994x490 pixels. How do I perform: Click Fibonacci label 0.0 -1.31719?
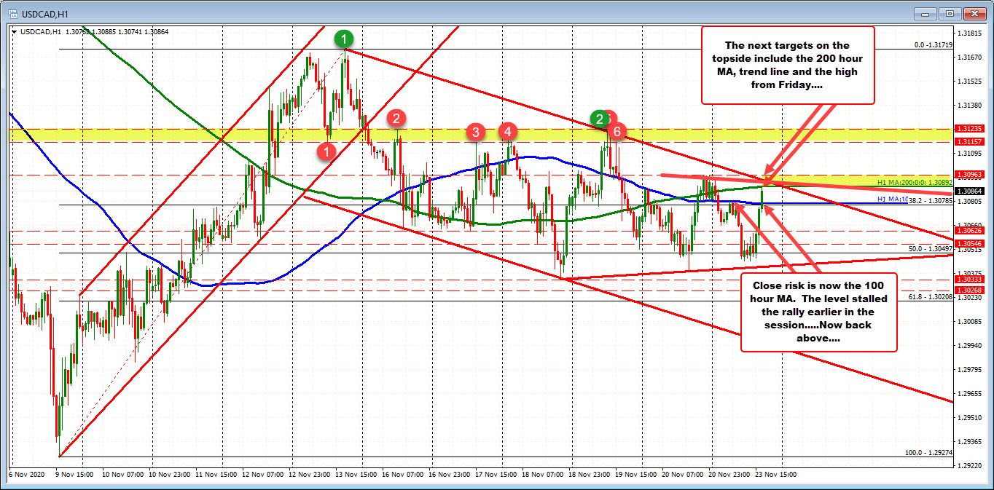(934, 44)
